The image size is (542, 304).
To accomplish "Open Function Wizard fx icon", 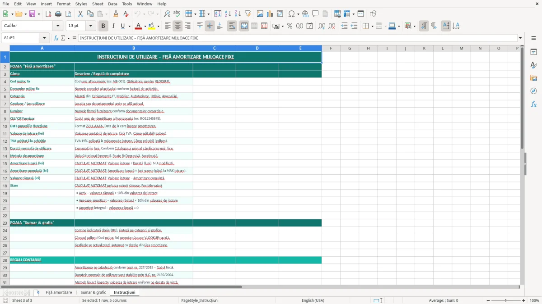I will (56, 38).
